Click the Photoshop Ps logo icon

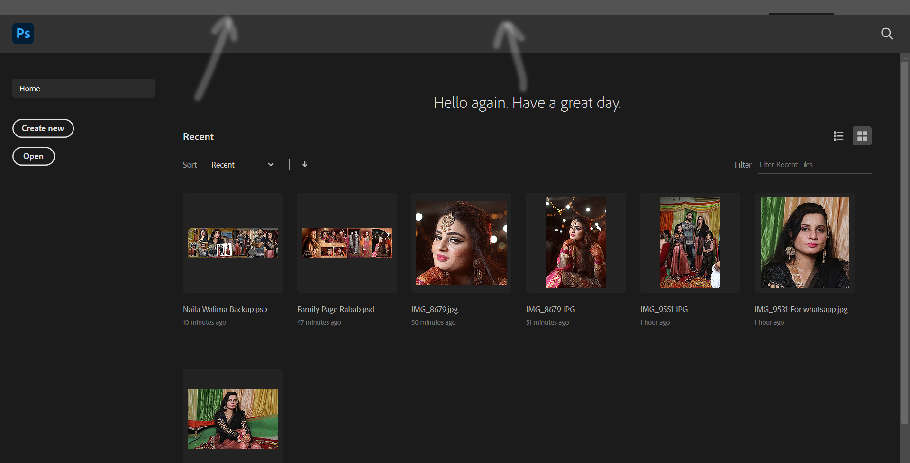(x=23, y=33)
